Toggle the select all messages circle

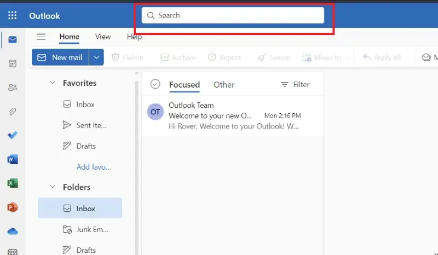point(155,84)
